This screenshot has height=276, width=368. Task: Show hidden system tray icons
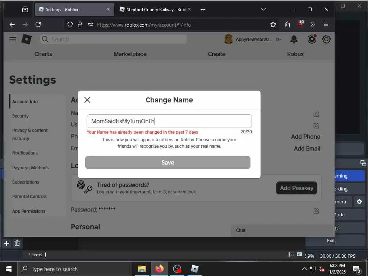tap(304, 269)
